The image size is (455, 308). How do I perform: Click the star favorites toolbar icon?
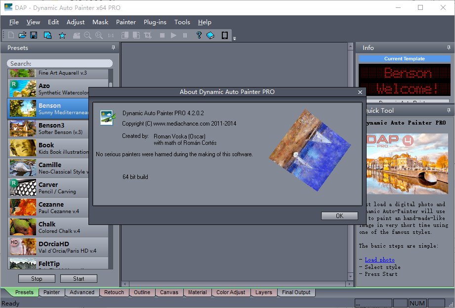coord(62,35)
